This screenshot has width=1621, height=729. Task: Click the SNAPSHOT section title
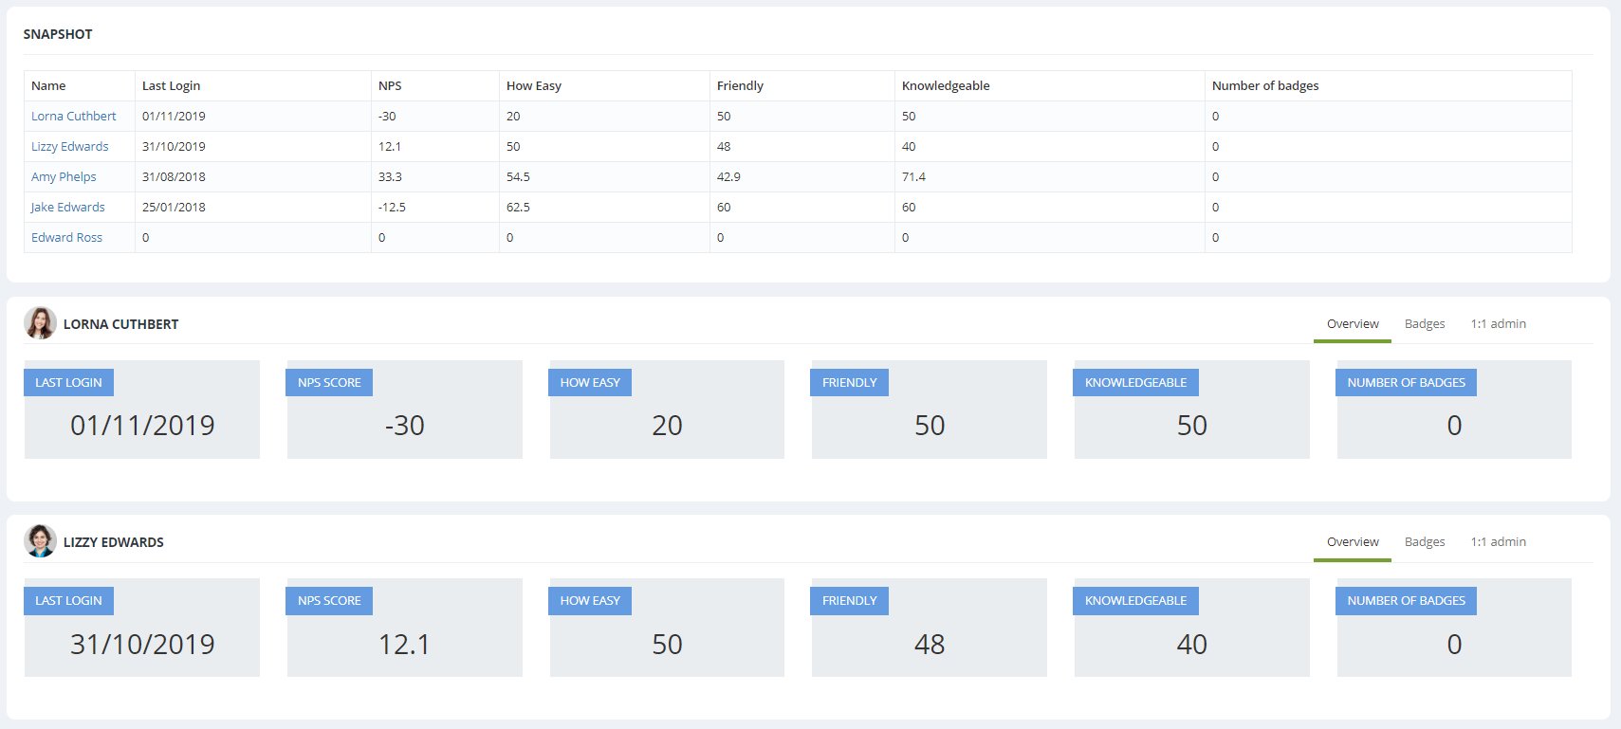58,34
